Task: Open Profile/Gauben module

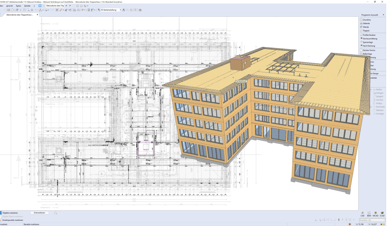Action: [x=369, y=34]
